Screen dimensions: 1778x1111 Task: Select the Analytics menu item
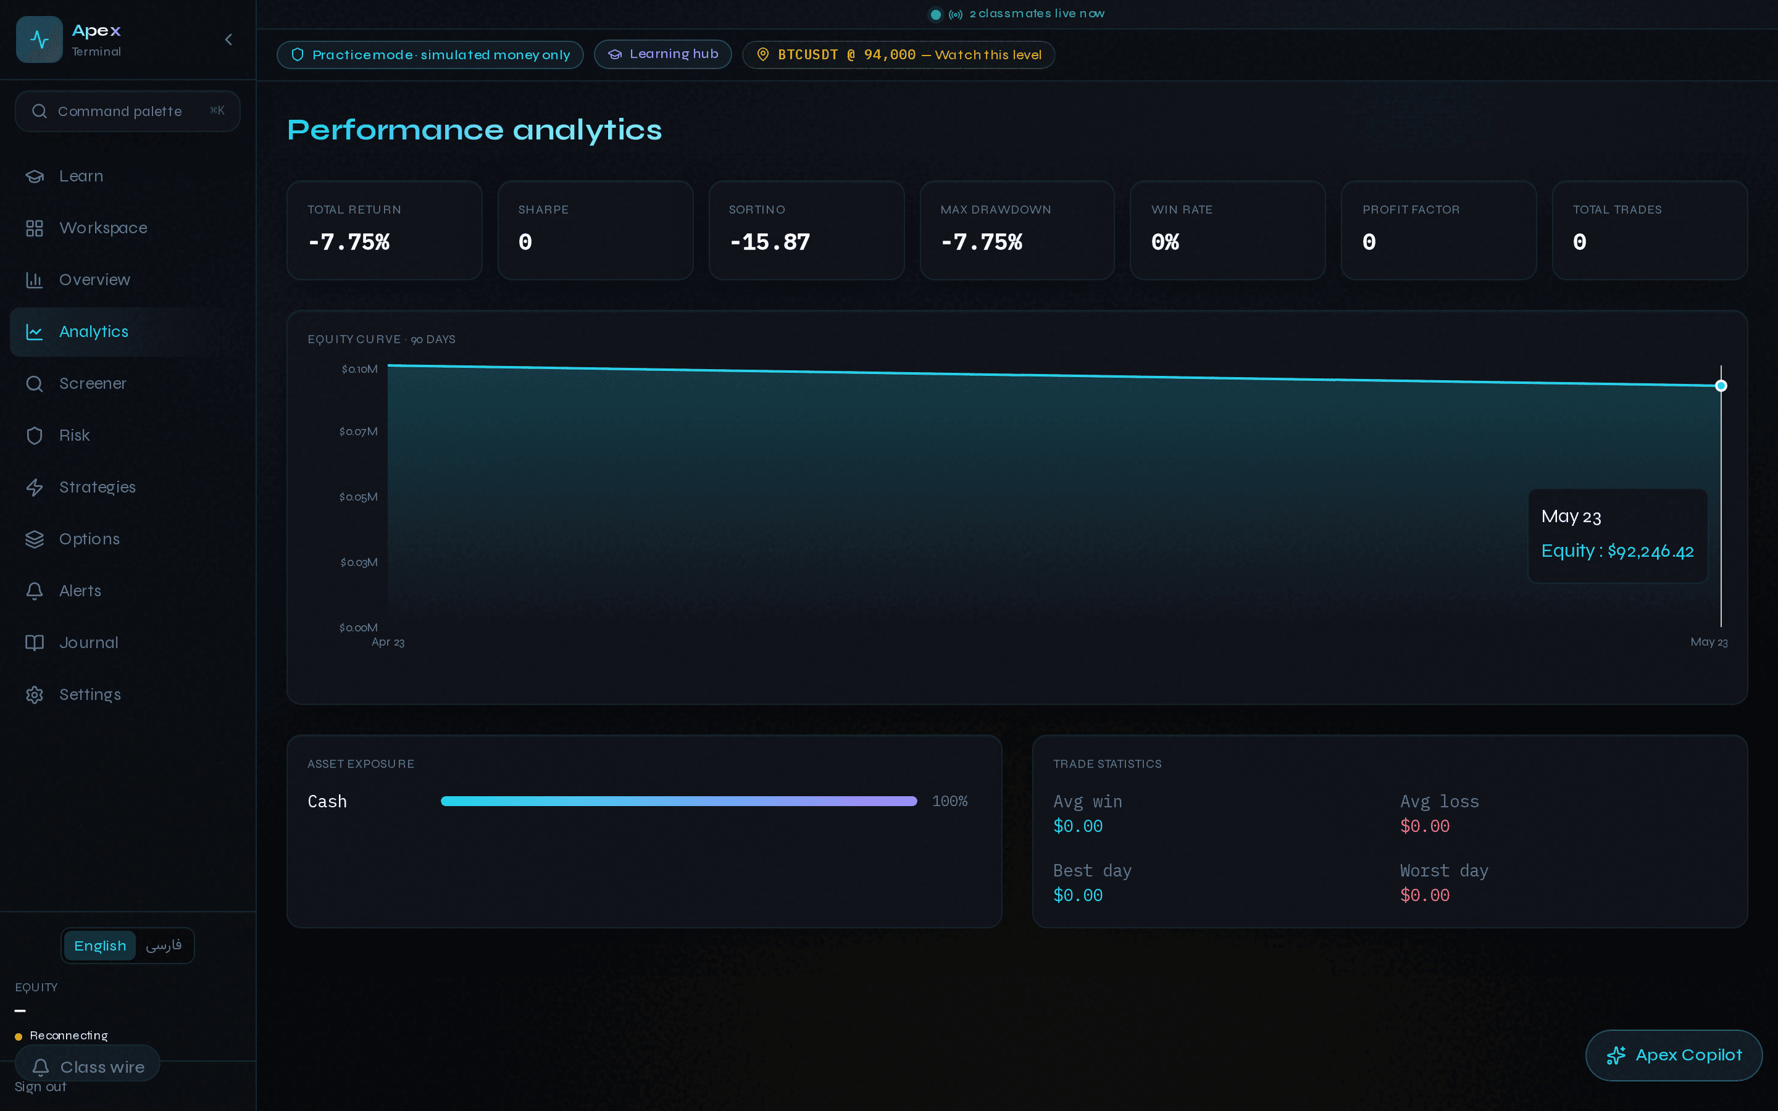127,332
